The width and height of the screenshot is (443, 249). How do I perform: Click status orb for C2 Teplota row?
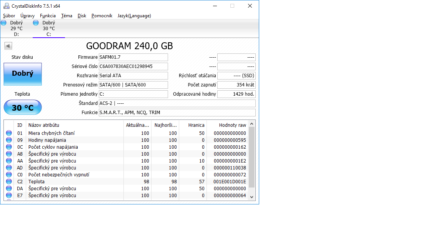point(9,181)
